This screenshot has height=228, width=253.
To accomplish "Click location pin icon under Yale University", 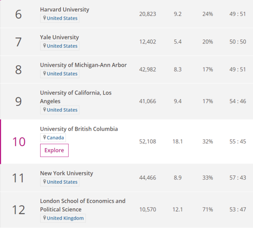I will click(x=45, y=46).
